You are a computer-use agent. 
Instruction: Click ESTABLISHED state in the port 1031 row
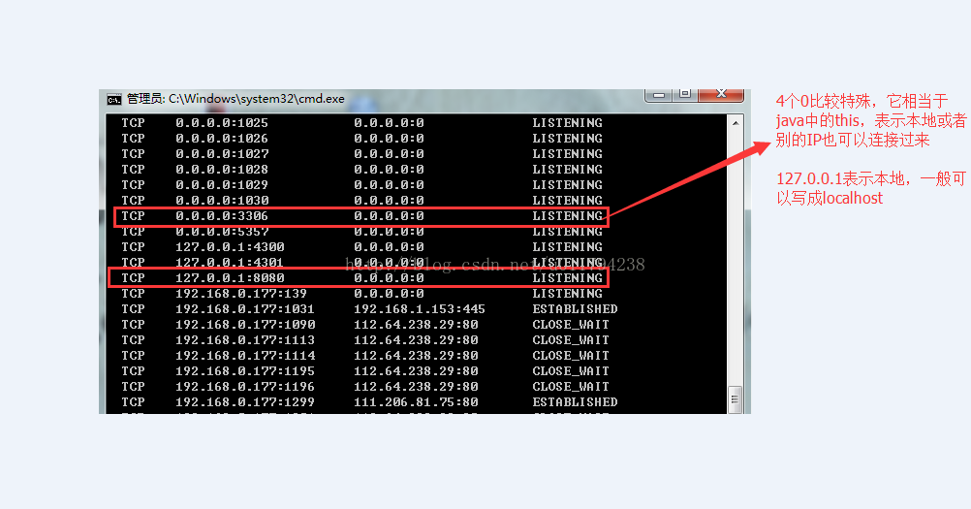[575, 308]
